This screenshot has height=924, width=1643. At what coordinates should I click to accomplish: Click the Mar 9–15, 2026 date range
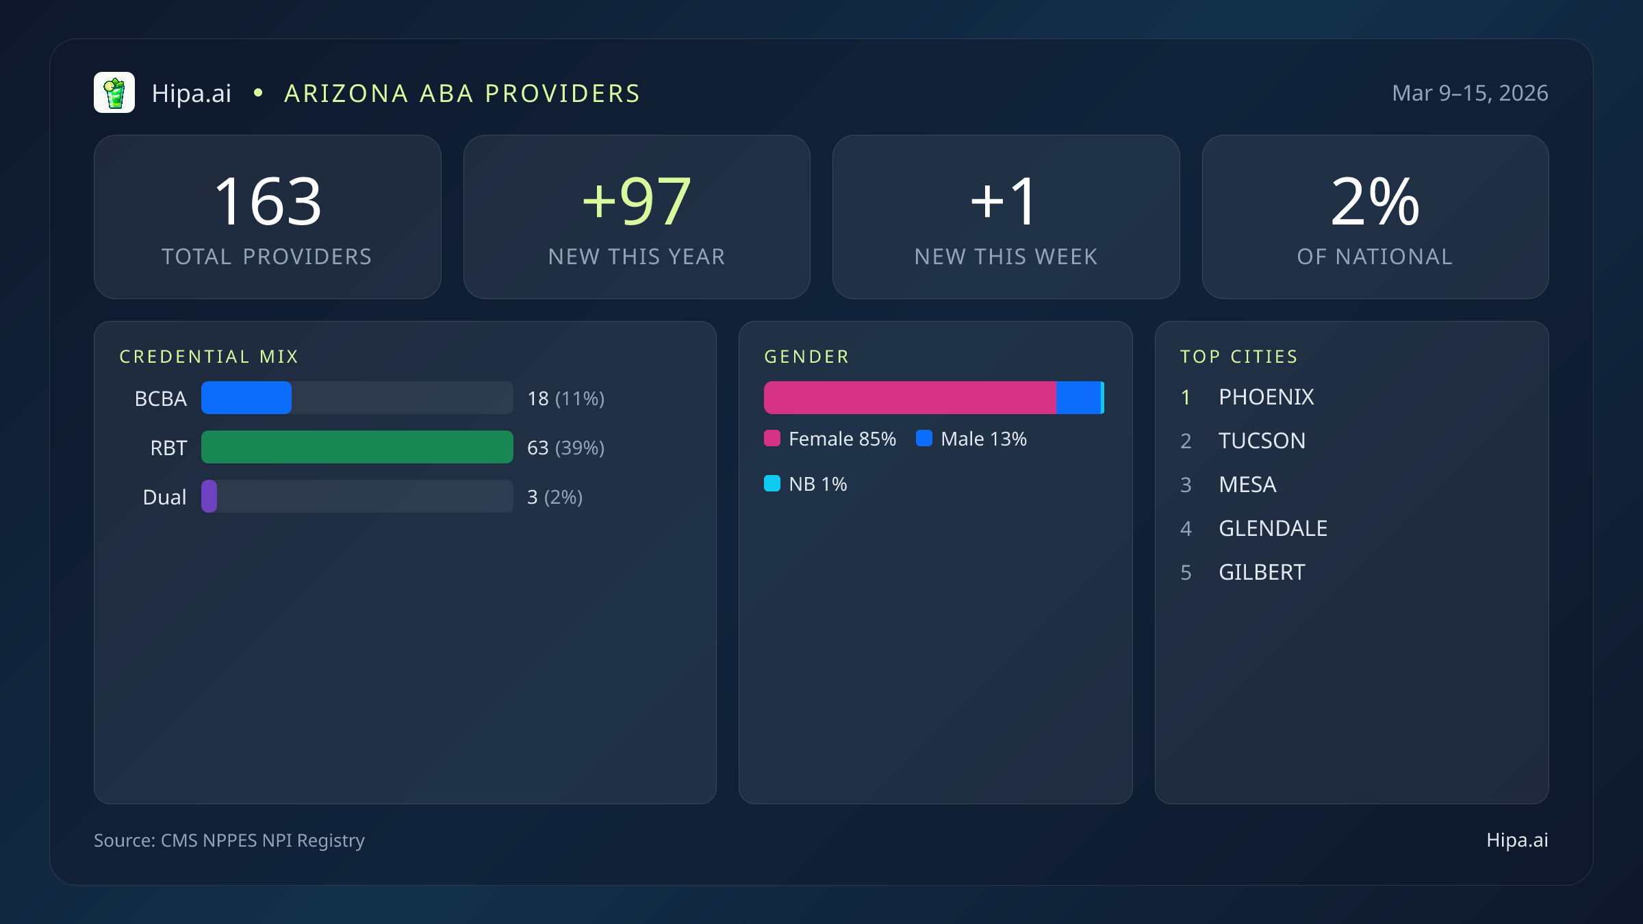[x=1470, y=93]
